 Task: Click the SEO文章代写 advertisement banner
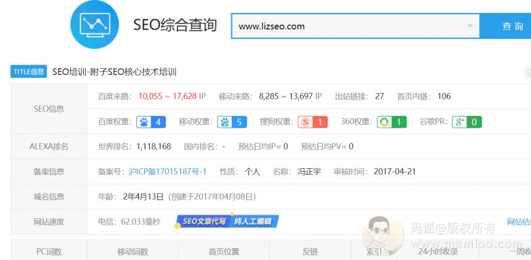coord(227,222)
